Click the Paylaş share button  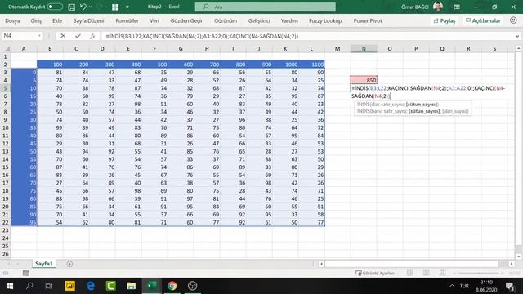(445, 20)
